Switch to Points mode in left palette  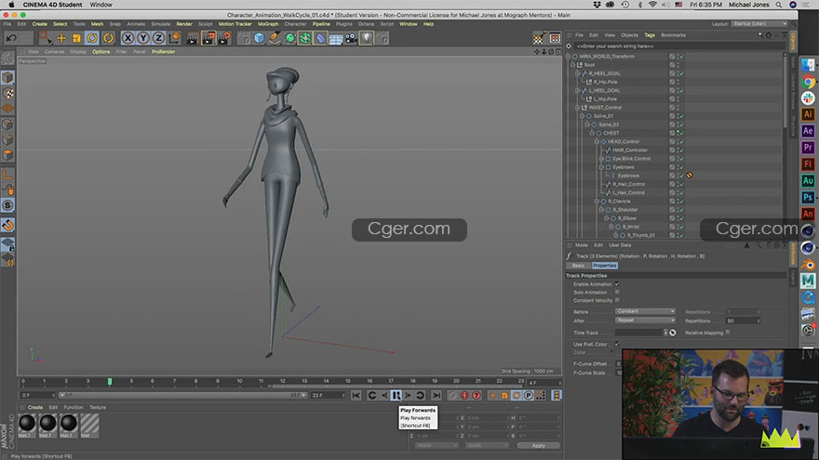click(7, 125)
